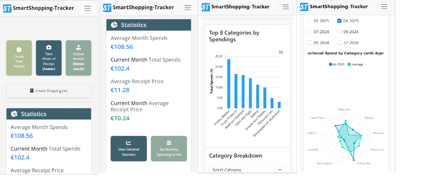The image size is (428, 185).
Task: Open hamburger menu in second phone screen
Action: point(188,8)
